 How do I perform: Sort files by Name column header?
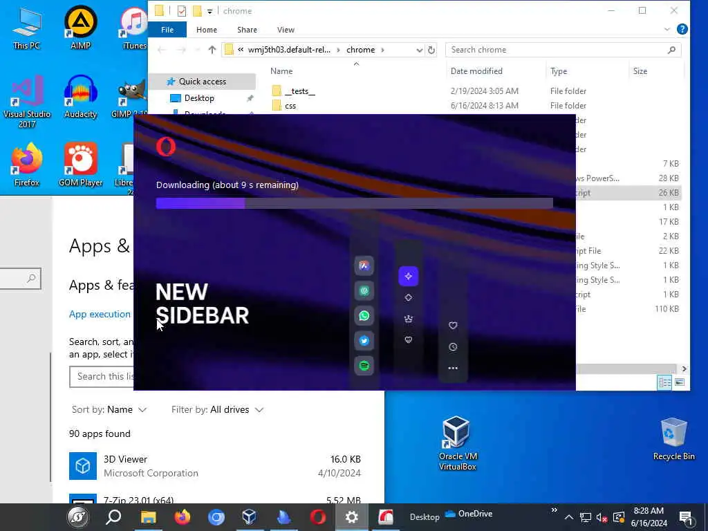pos(281,71)
